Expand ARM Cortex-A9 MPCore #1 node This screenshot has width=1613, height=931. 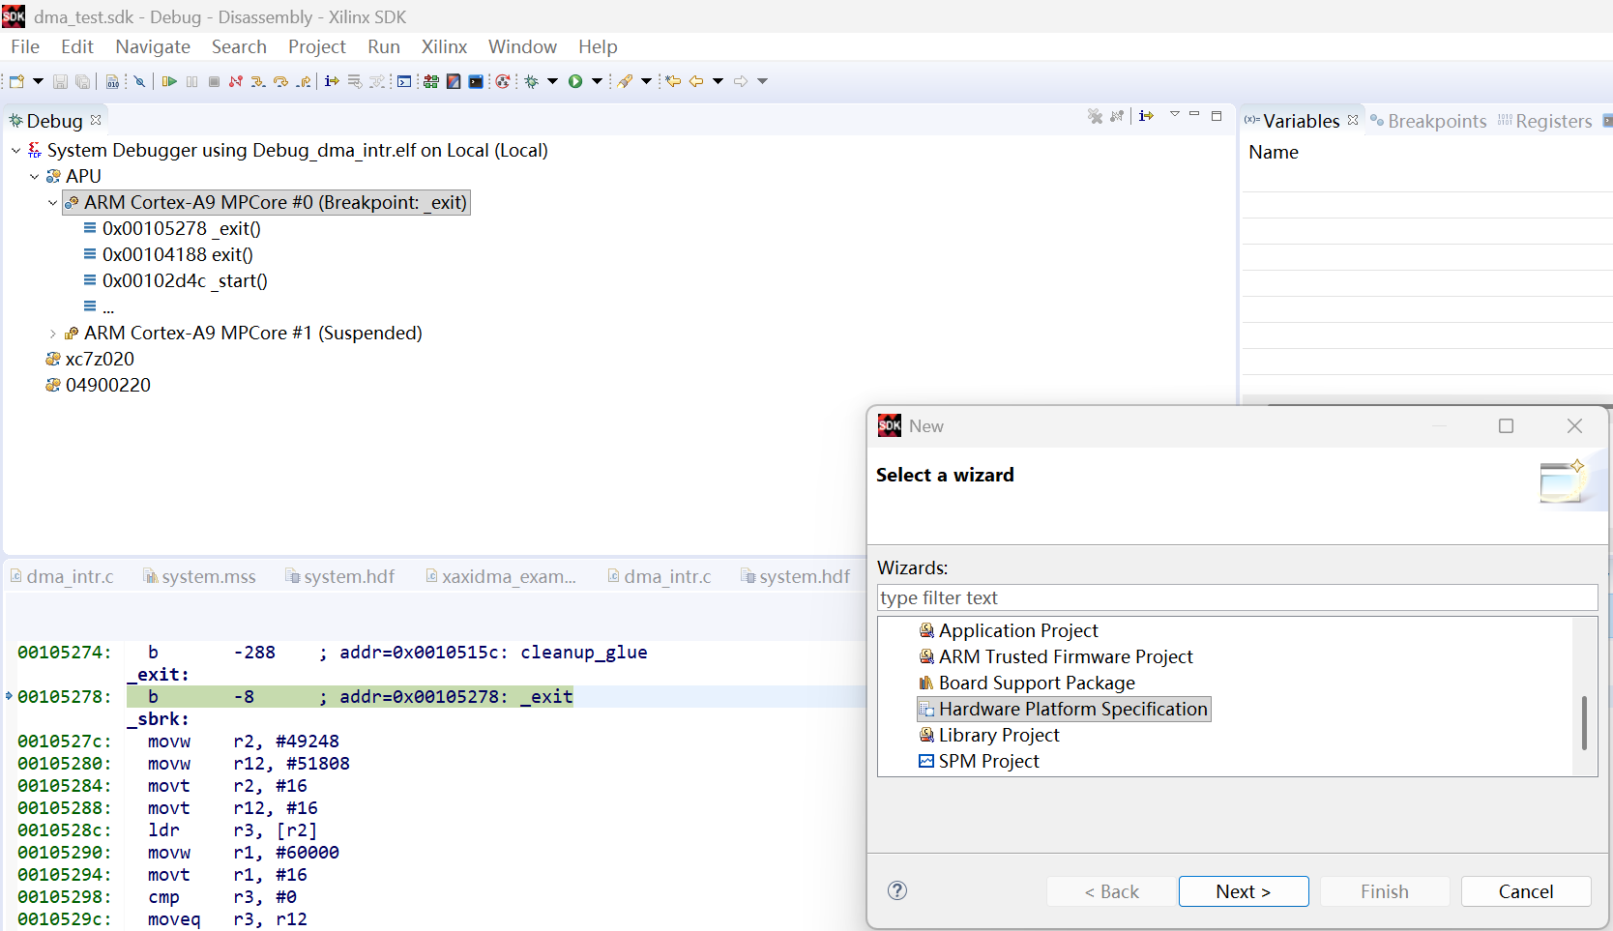(x=52, y=334)
